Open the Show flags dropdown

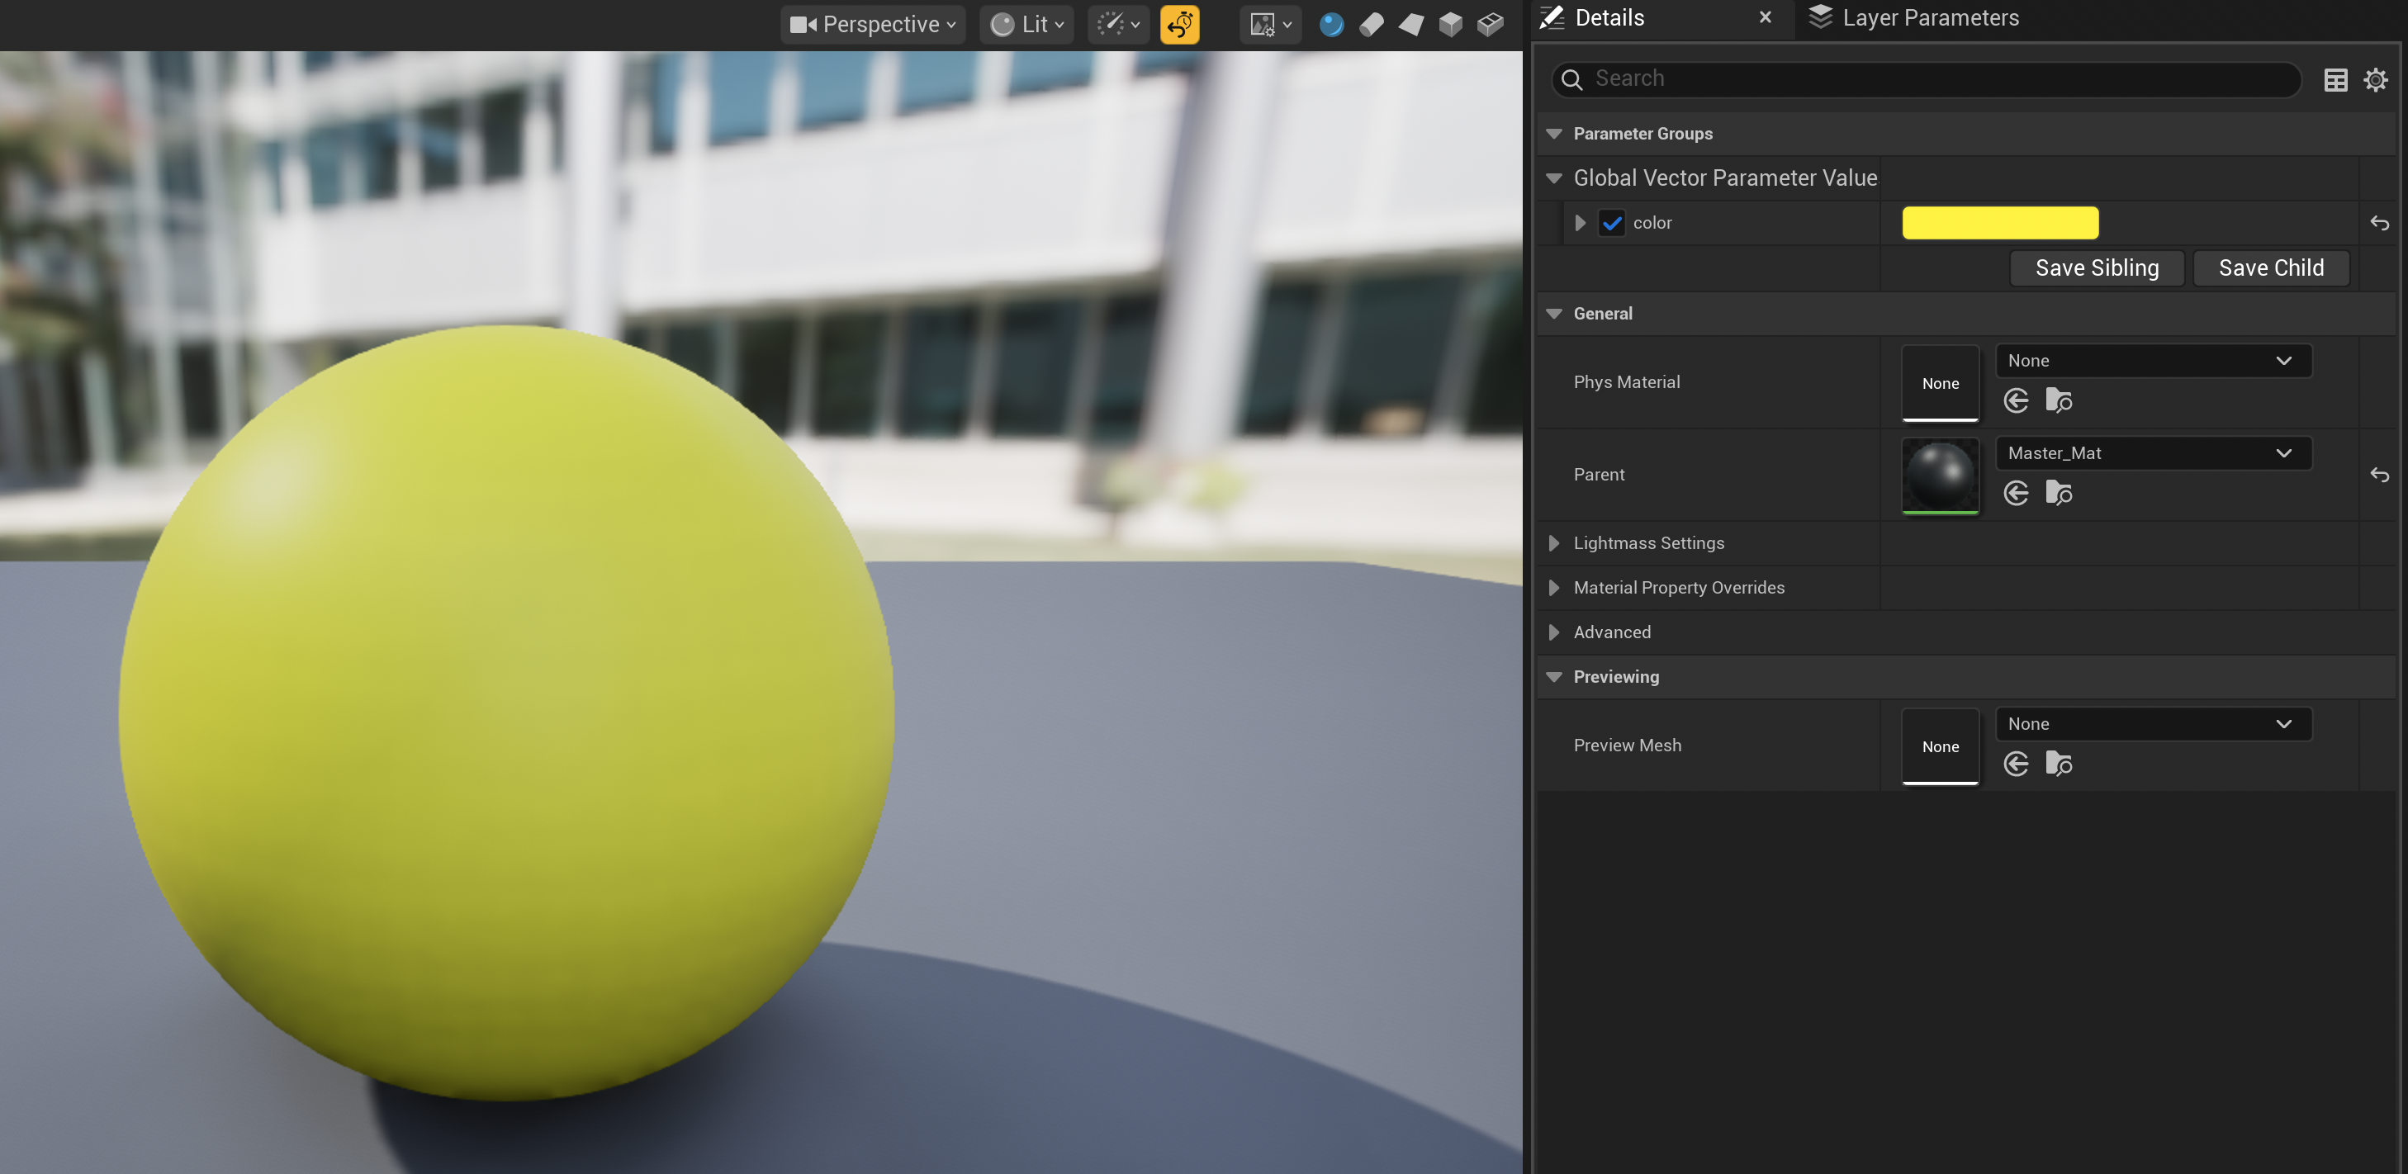point(1119,24)
